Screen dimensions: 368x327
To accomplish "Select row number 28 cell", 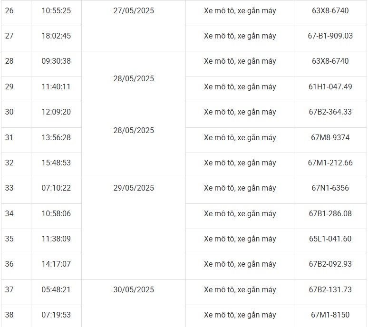I will point(10,61).
